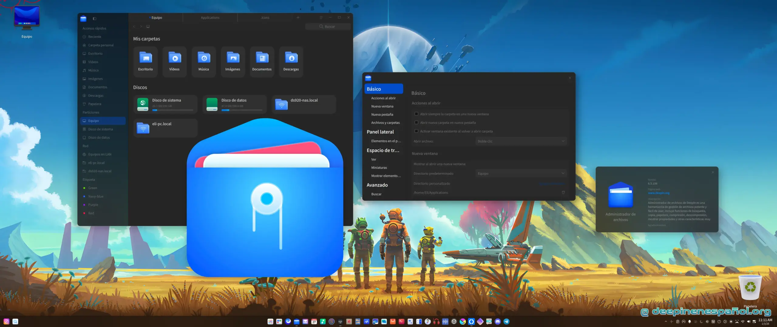
Task: Open the Imágenes folder icon
Action: (233, 61)
